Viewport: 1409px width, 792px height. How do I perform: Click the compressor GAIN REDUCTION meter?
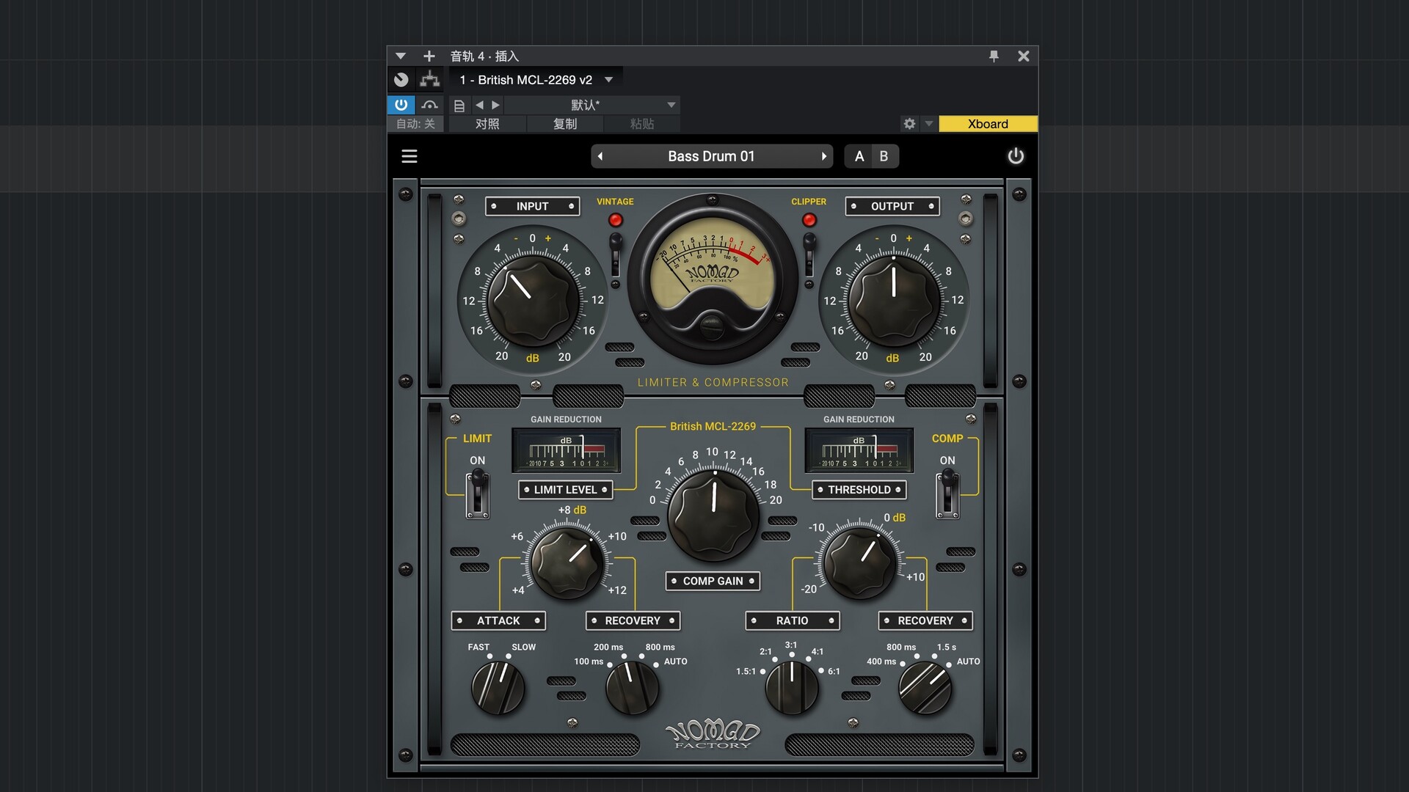859,450
